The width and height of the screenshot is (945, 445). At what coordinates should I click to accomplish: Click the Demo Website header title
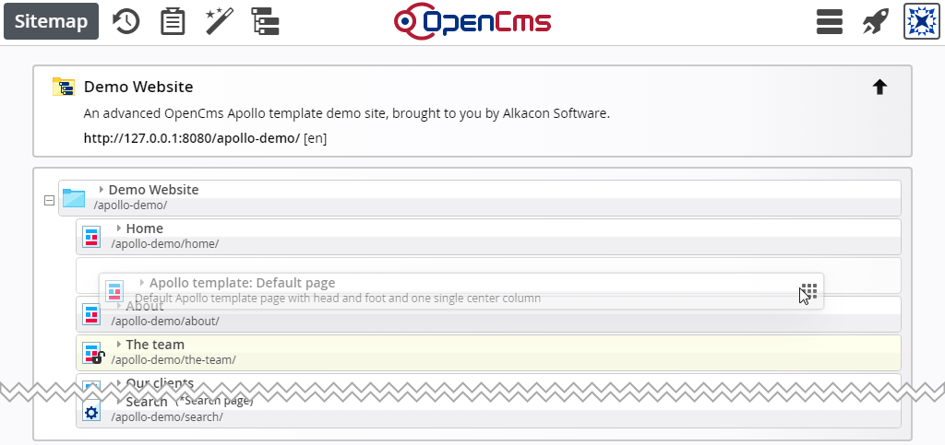[x=138, y=88]
